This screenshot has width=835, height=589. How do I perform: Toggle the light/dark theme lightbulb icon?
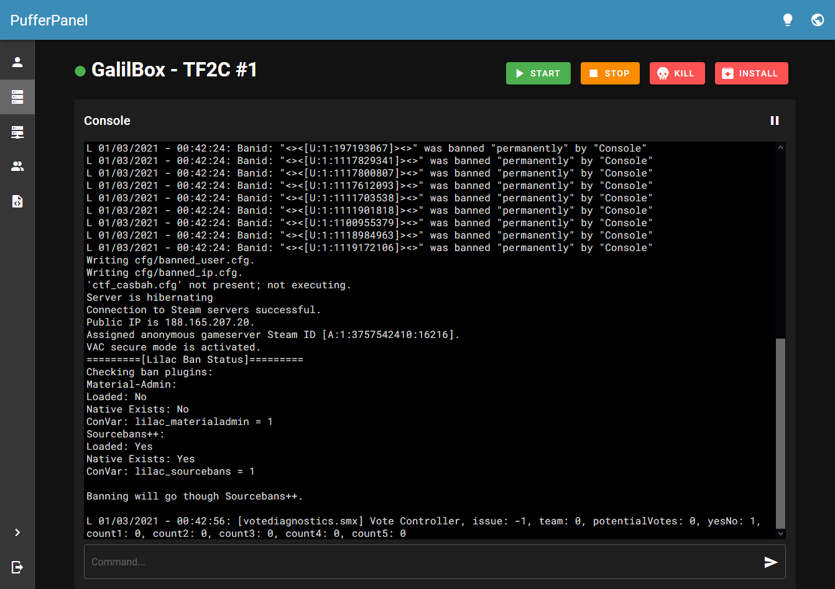click(x=788, y=20)
